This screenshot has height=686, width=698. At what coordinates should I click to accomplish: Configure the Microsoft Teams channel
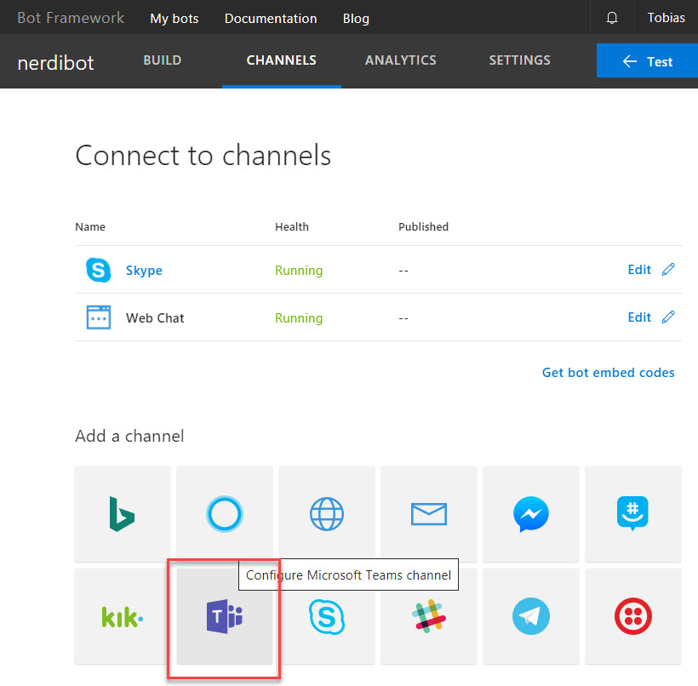click(225, 616)
